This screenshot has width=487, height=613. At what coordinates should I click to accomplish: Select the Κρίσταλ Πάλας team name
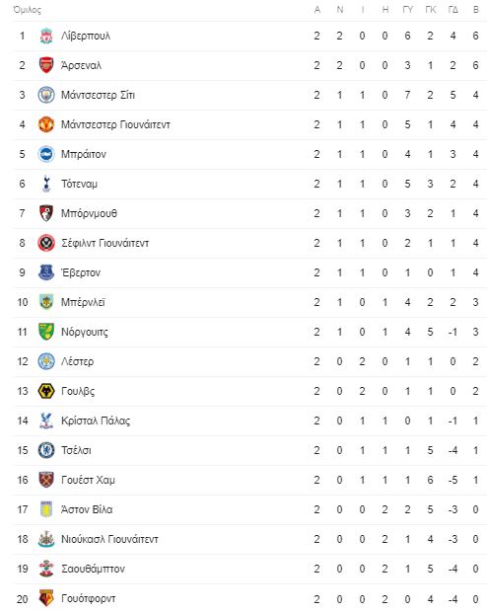point(96,421)
